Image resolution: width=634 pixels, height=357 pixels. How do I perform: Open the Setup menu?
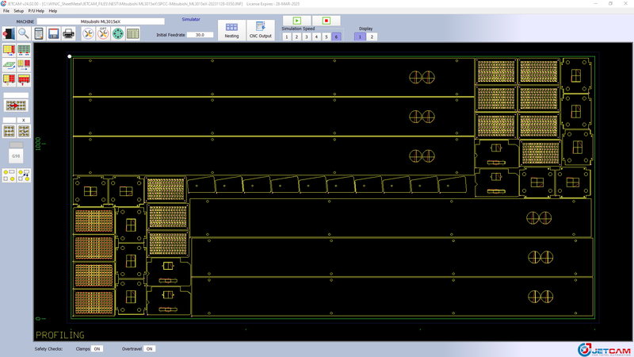click(x=18, y=11)
